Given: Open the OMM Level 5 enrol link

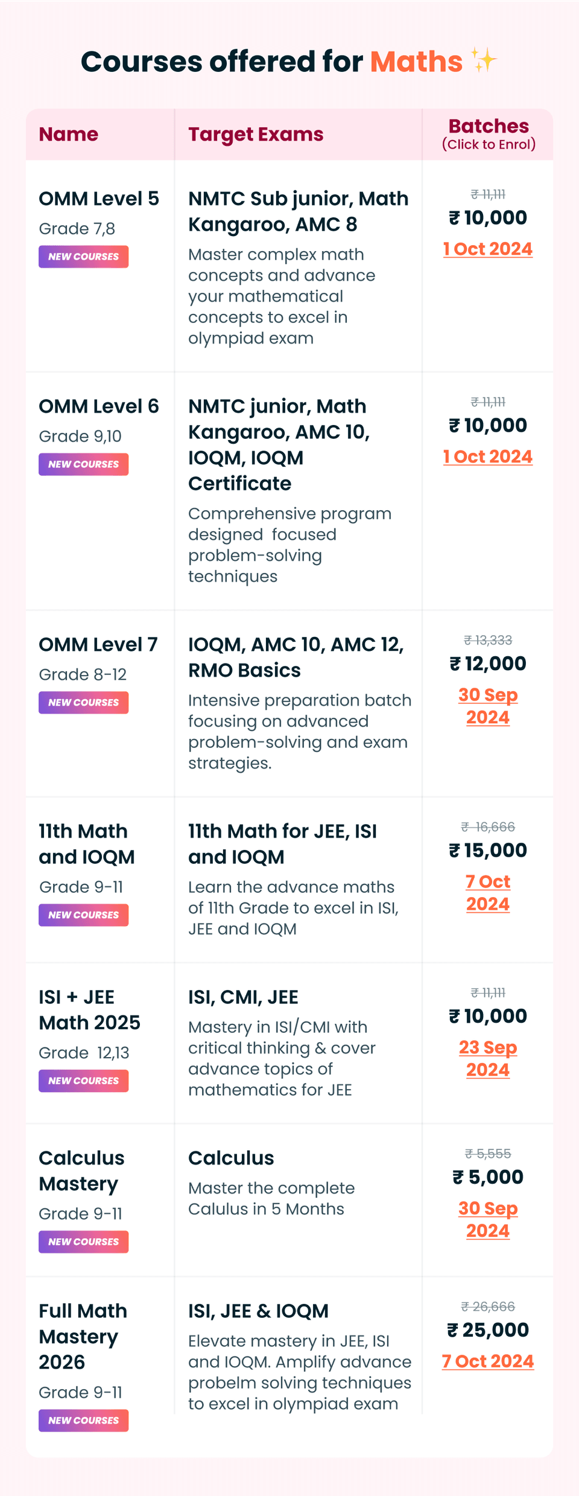Looking at the screenshot, I should pyautogui.click(x=488, y=249).
